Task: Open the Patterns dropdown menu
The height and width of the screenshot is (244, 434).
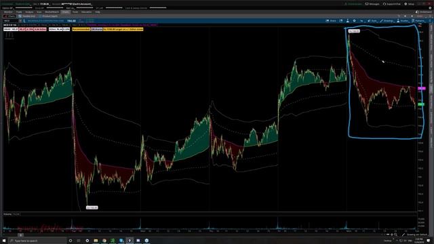Action: pos(418,21)
